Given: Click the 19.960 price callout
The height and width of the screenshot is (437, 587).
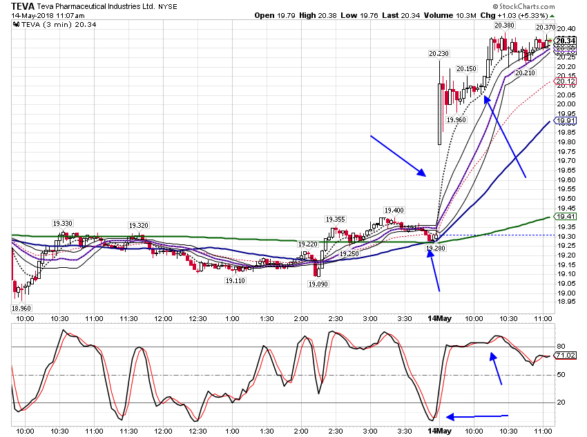Looking at the screenshot, I should point(456,119).
